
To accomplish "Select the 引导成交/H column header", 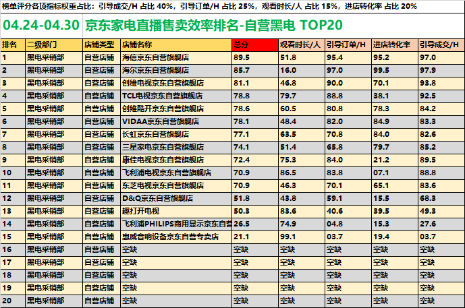I will click(441, 45).
